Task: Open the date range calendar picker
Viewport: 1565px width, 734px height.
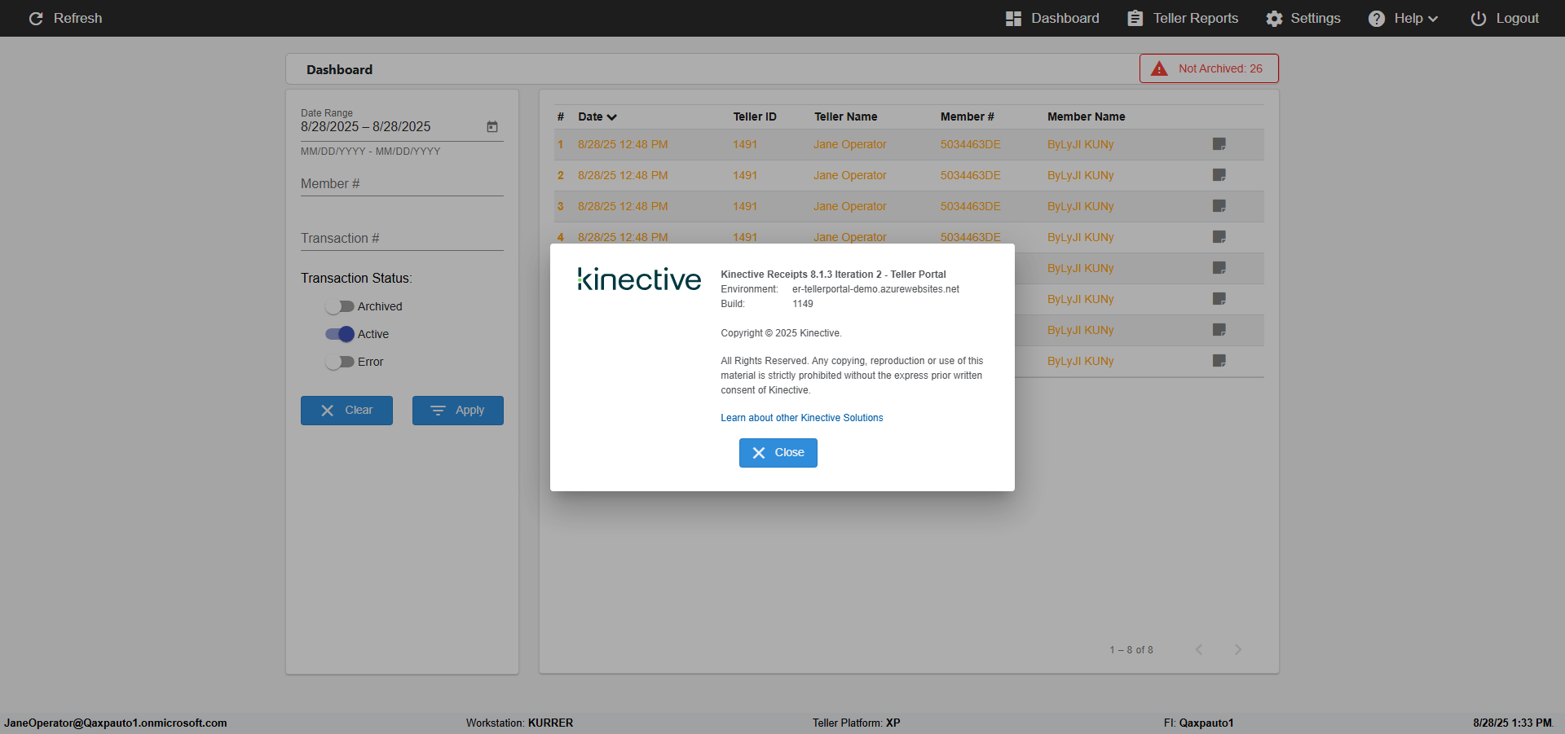Action: coord(492,126)
